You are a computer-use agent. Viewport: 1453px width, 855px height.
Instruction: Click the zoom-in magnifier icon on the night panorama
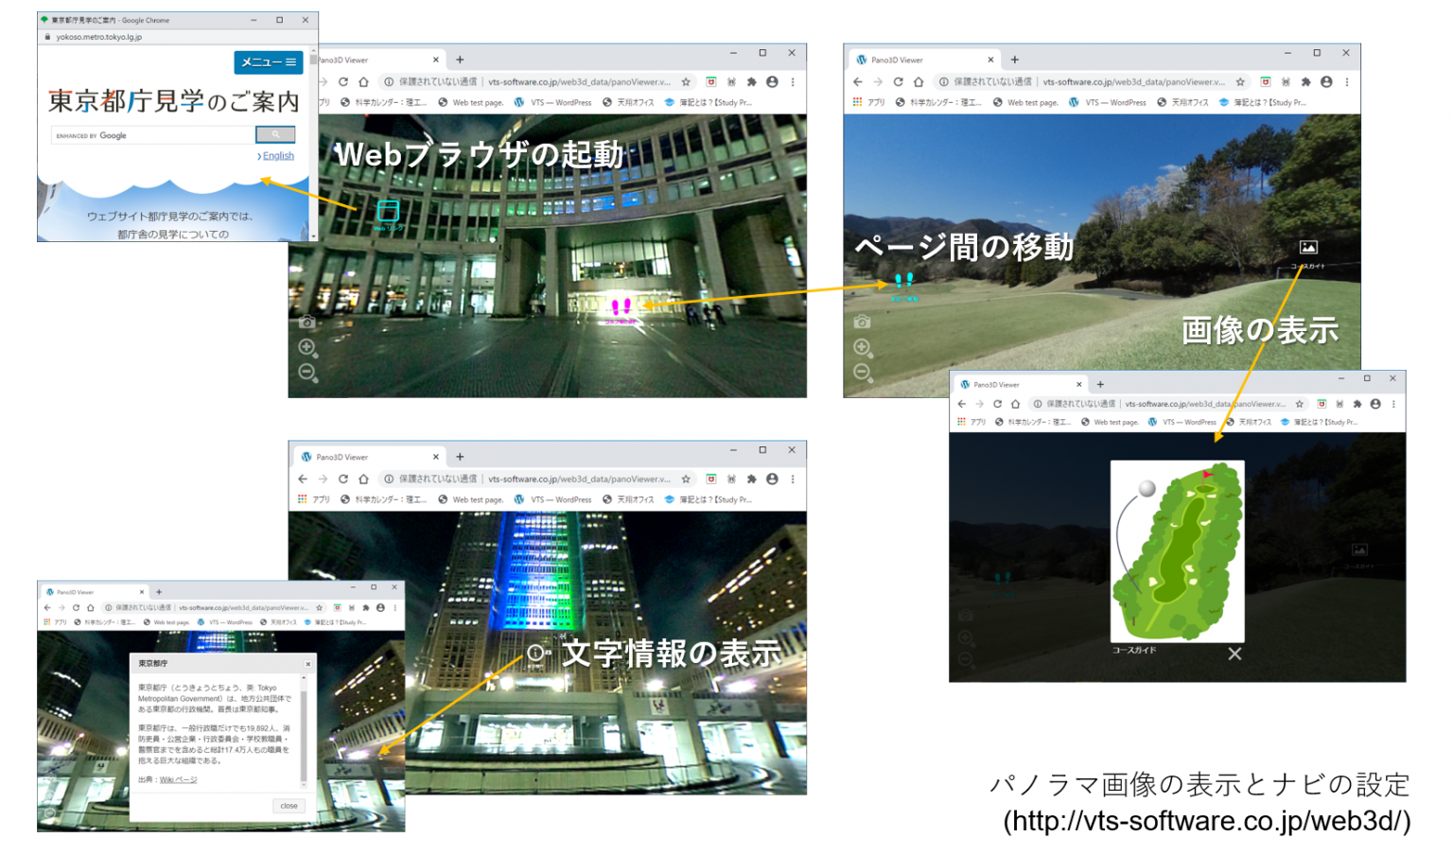click(x=306, y=346)
